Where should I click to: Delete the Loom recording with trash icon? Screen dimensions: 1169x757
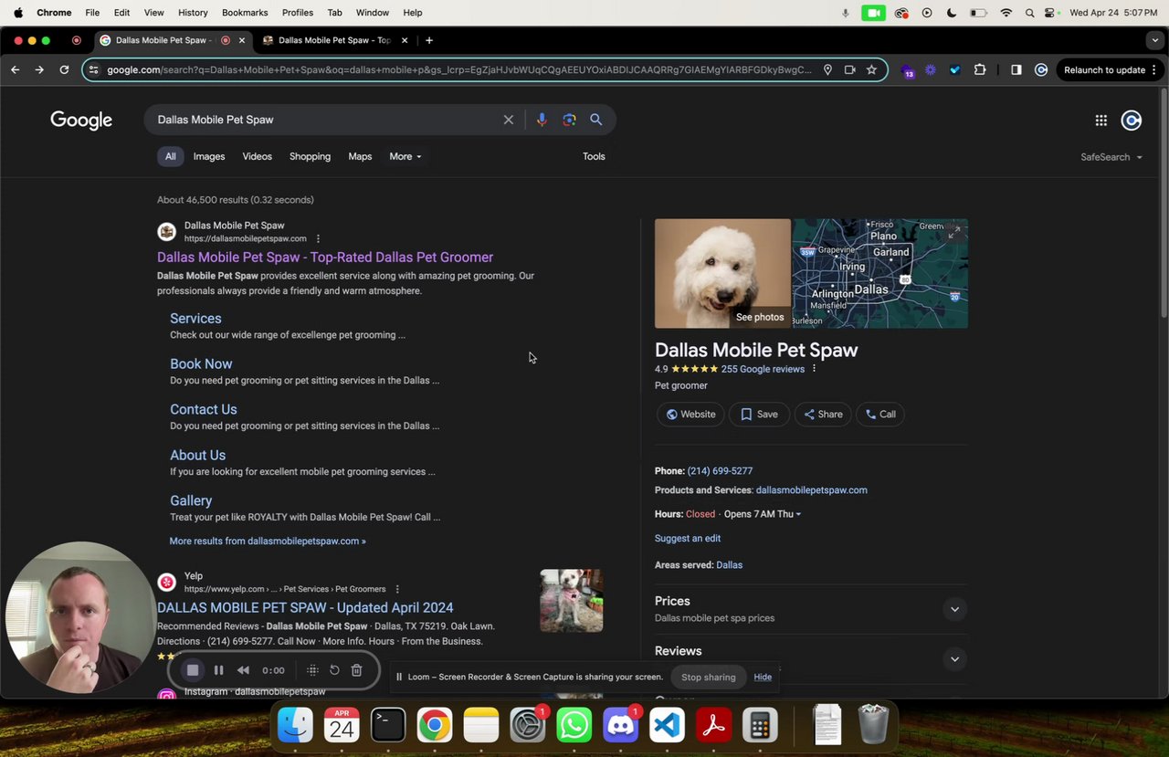[357, 670]
